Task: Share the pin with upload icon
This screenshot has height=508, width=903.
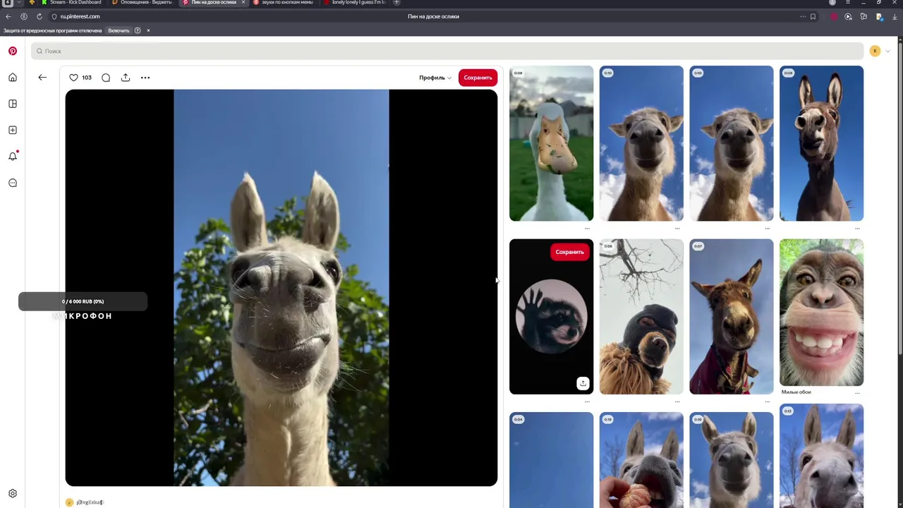Action: click(x=126, y=78)
